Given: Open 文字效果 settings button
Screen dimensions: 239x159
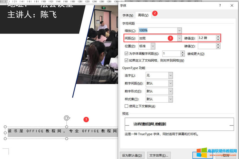Looking at the screenshot, I should (x=159, y=155).
